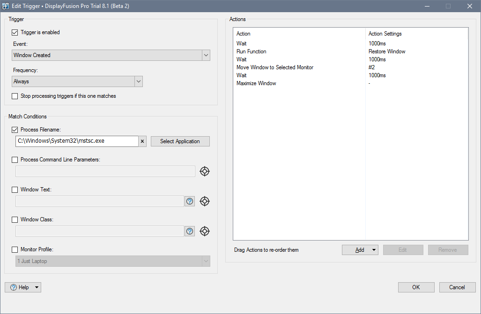The width and height of the screenshot is (481, 314).
Task: Clear the Process Filename with the x button
Action: (x=143, y=141)
